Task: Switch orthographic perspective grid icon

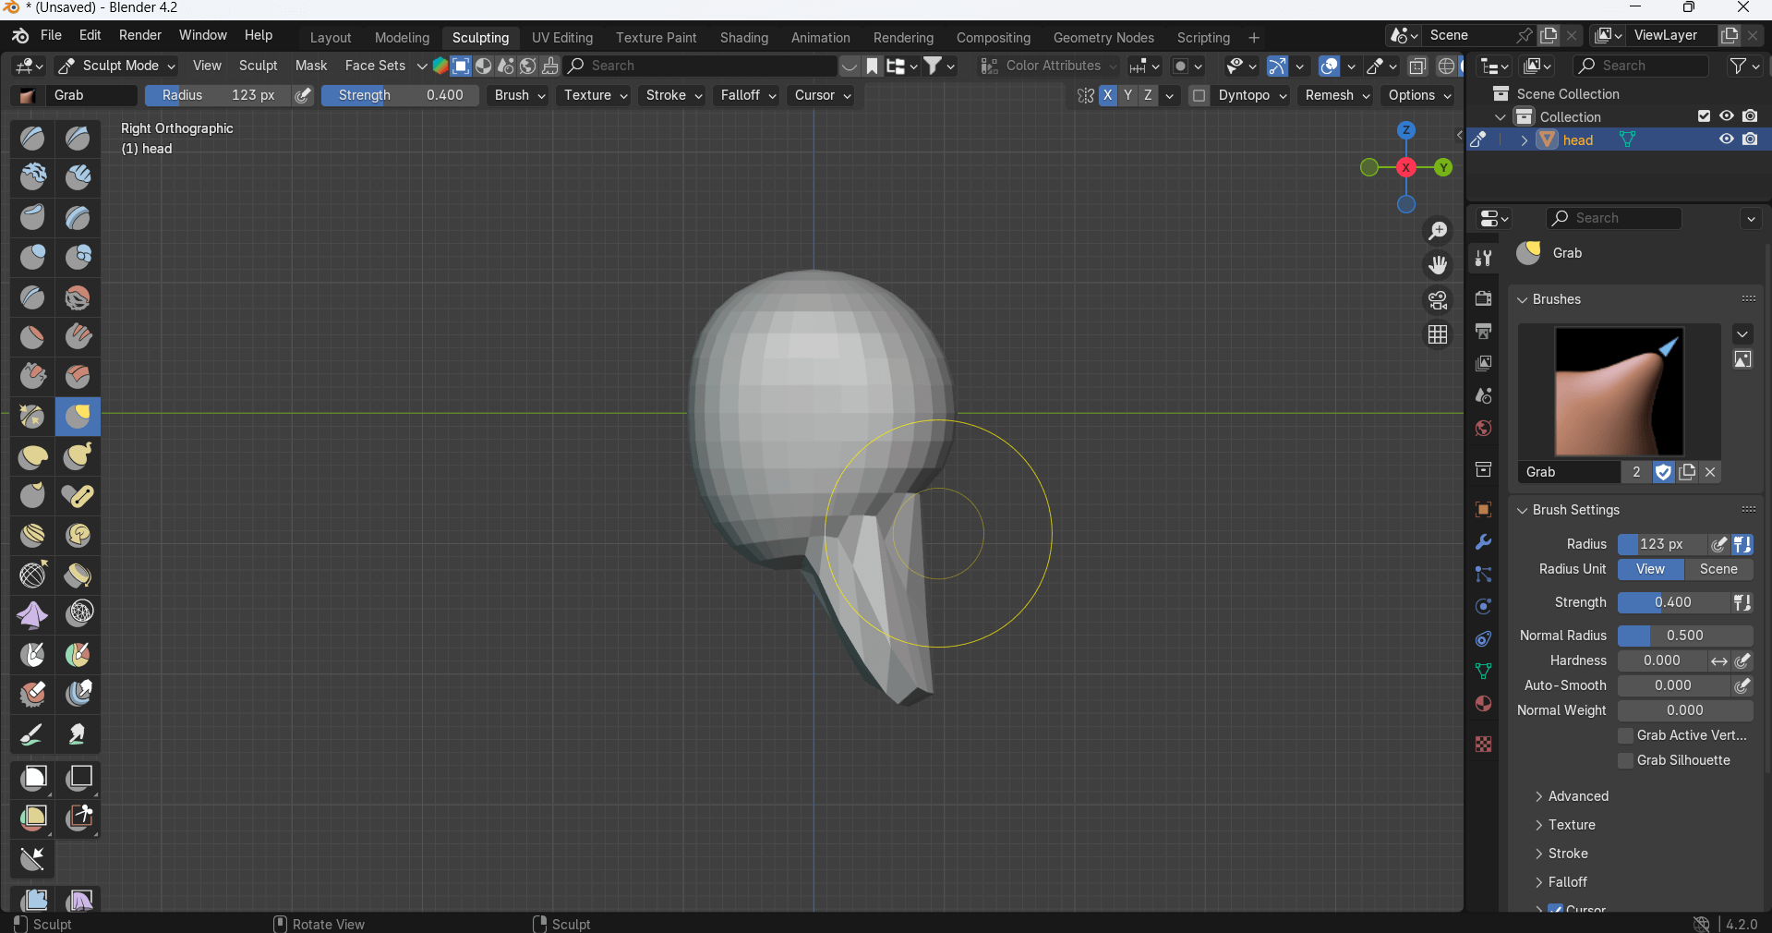Action: point(1438,334)
